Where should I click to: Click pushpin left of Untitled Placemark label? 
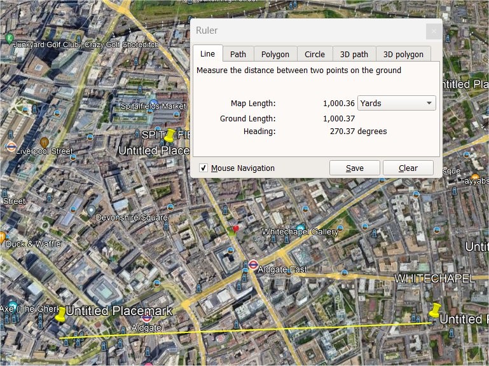point(60,313)
